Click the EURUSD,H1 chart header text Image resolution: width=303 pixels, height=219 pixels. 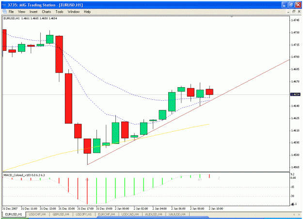[30, 18]
